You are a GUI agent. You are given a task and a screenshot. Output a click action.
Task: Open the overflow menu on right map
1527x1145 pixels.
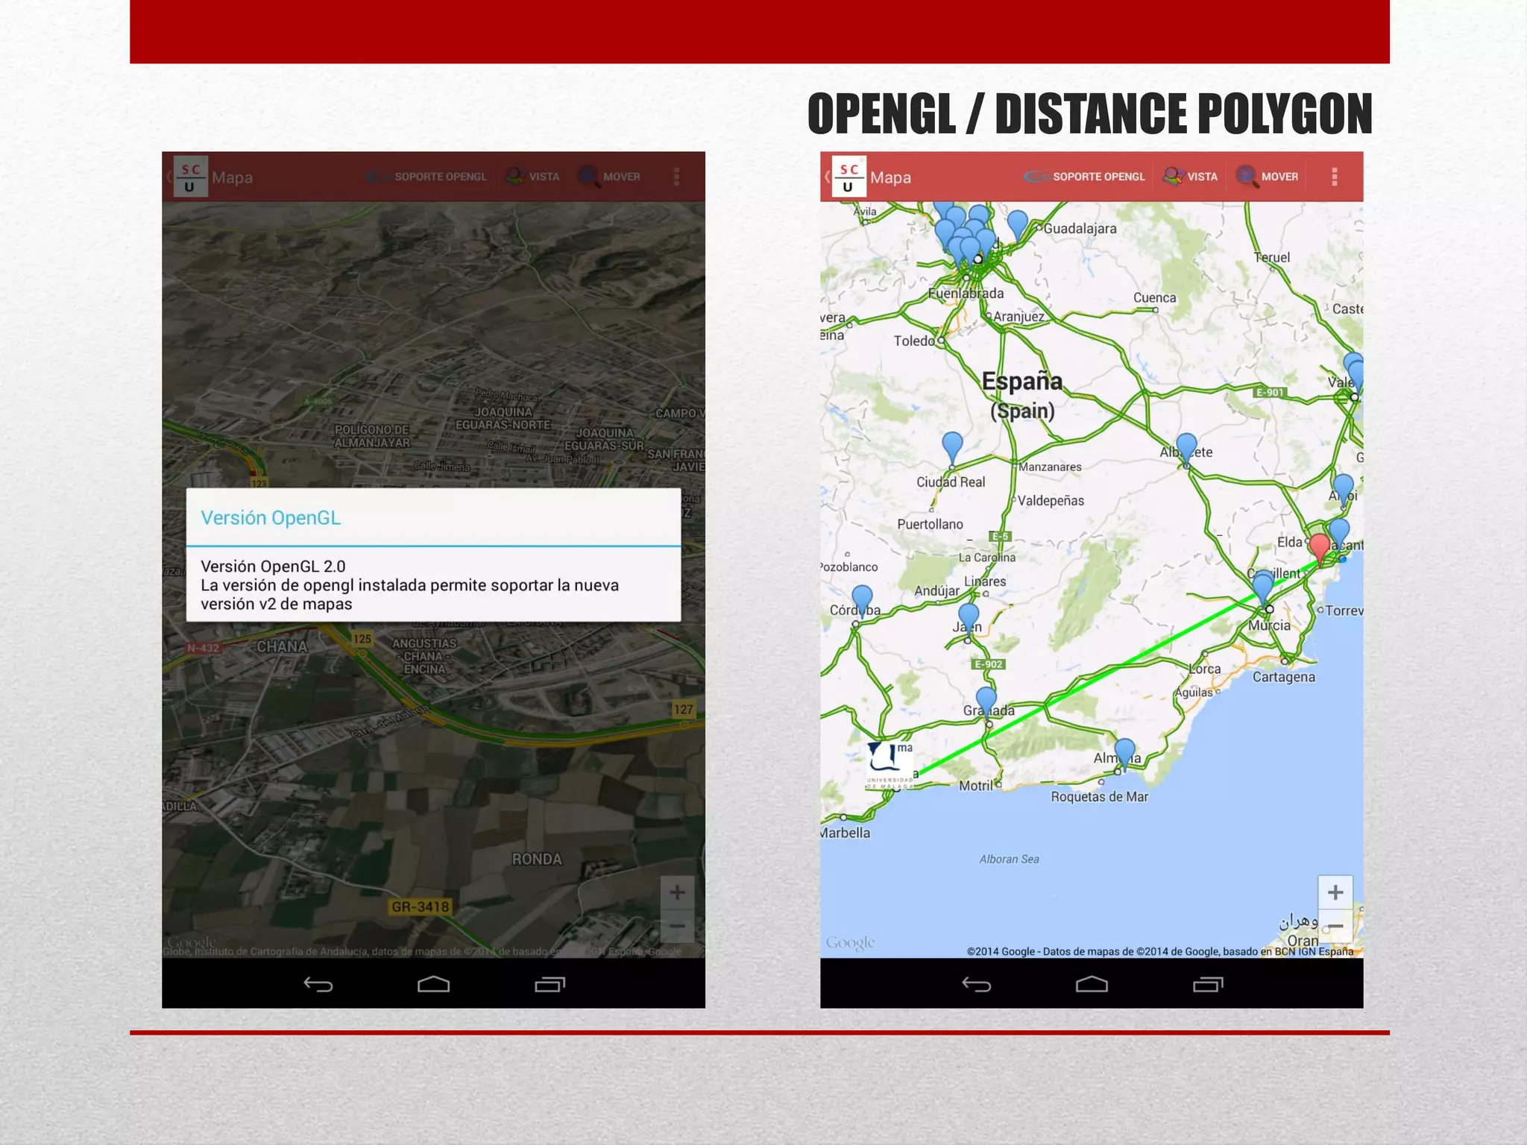pos(1334,177)
